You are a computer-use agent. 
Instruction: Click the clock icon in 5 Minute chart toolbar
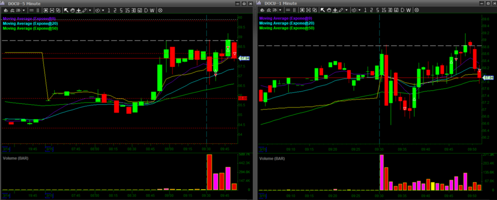coord(96,10)
